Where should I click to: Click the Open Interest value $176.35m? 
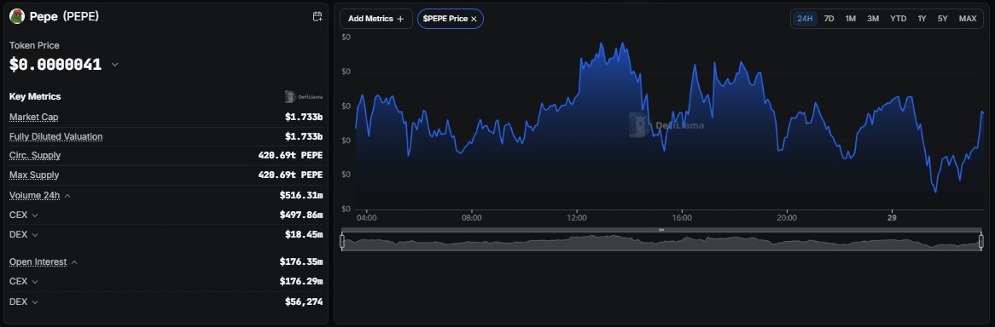click(300, 261)
